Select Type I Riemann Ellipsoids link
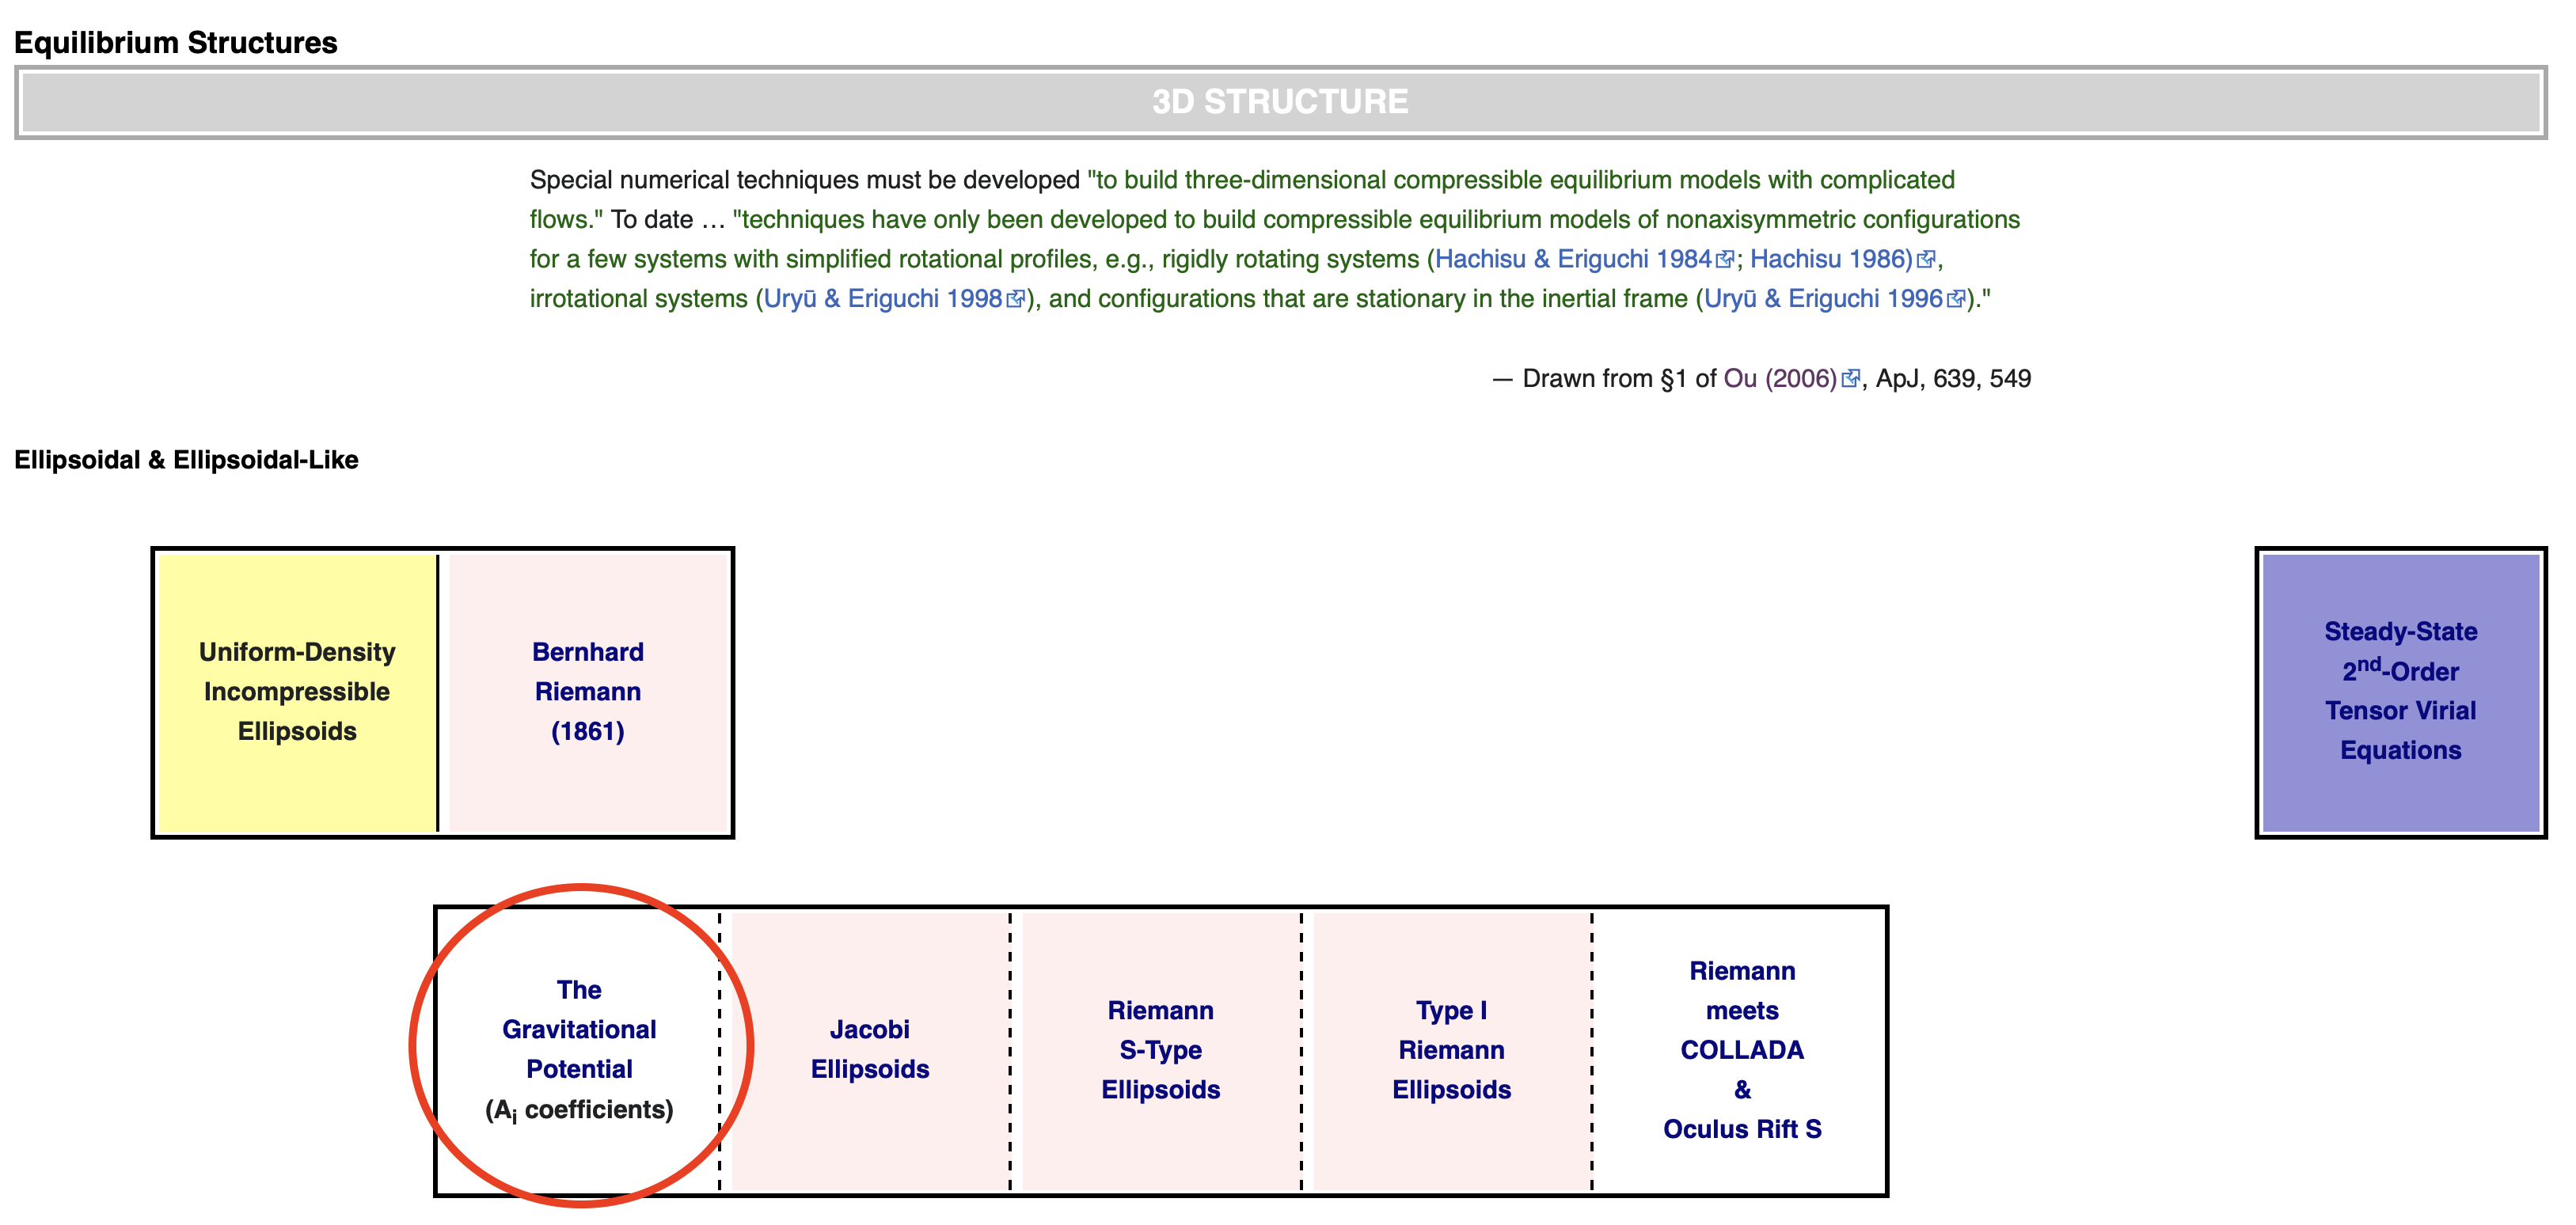The image size is (2576, 1225). click(x=1451, y=1050)
